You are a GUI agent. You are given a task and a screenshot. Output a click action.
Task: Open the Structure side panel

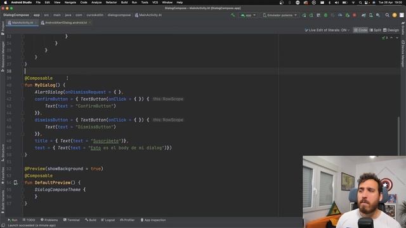pos(3,153)
